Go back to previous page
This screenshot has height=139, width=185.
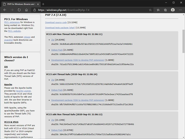5,10
